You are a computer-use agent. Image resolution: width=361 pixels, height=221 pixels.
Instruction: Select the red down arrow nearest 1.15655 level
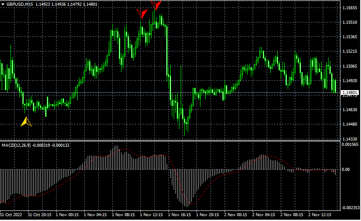(156, 5)
